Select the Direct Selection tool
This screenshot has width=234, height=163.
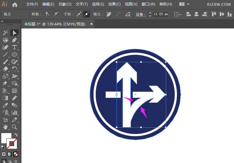[14, 33]
